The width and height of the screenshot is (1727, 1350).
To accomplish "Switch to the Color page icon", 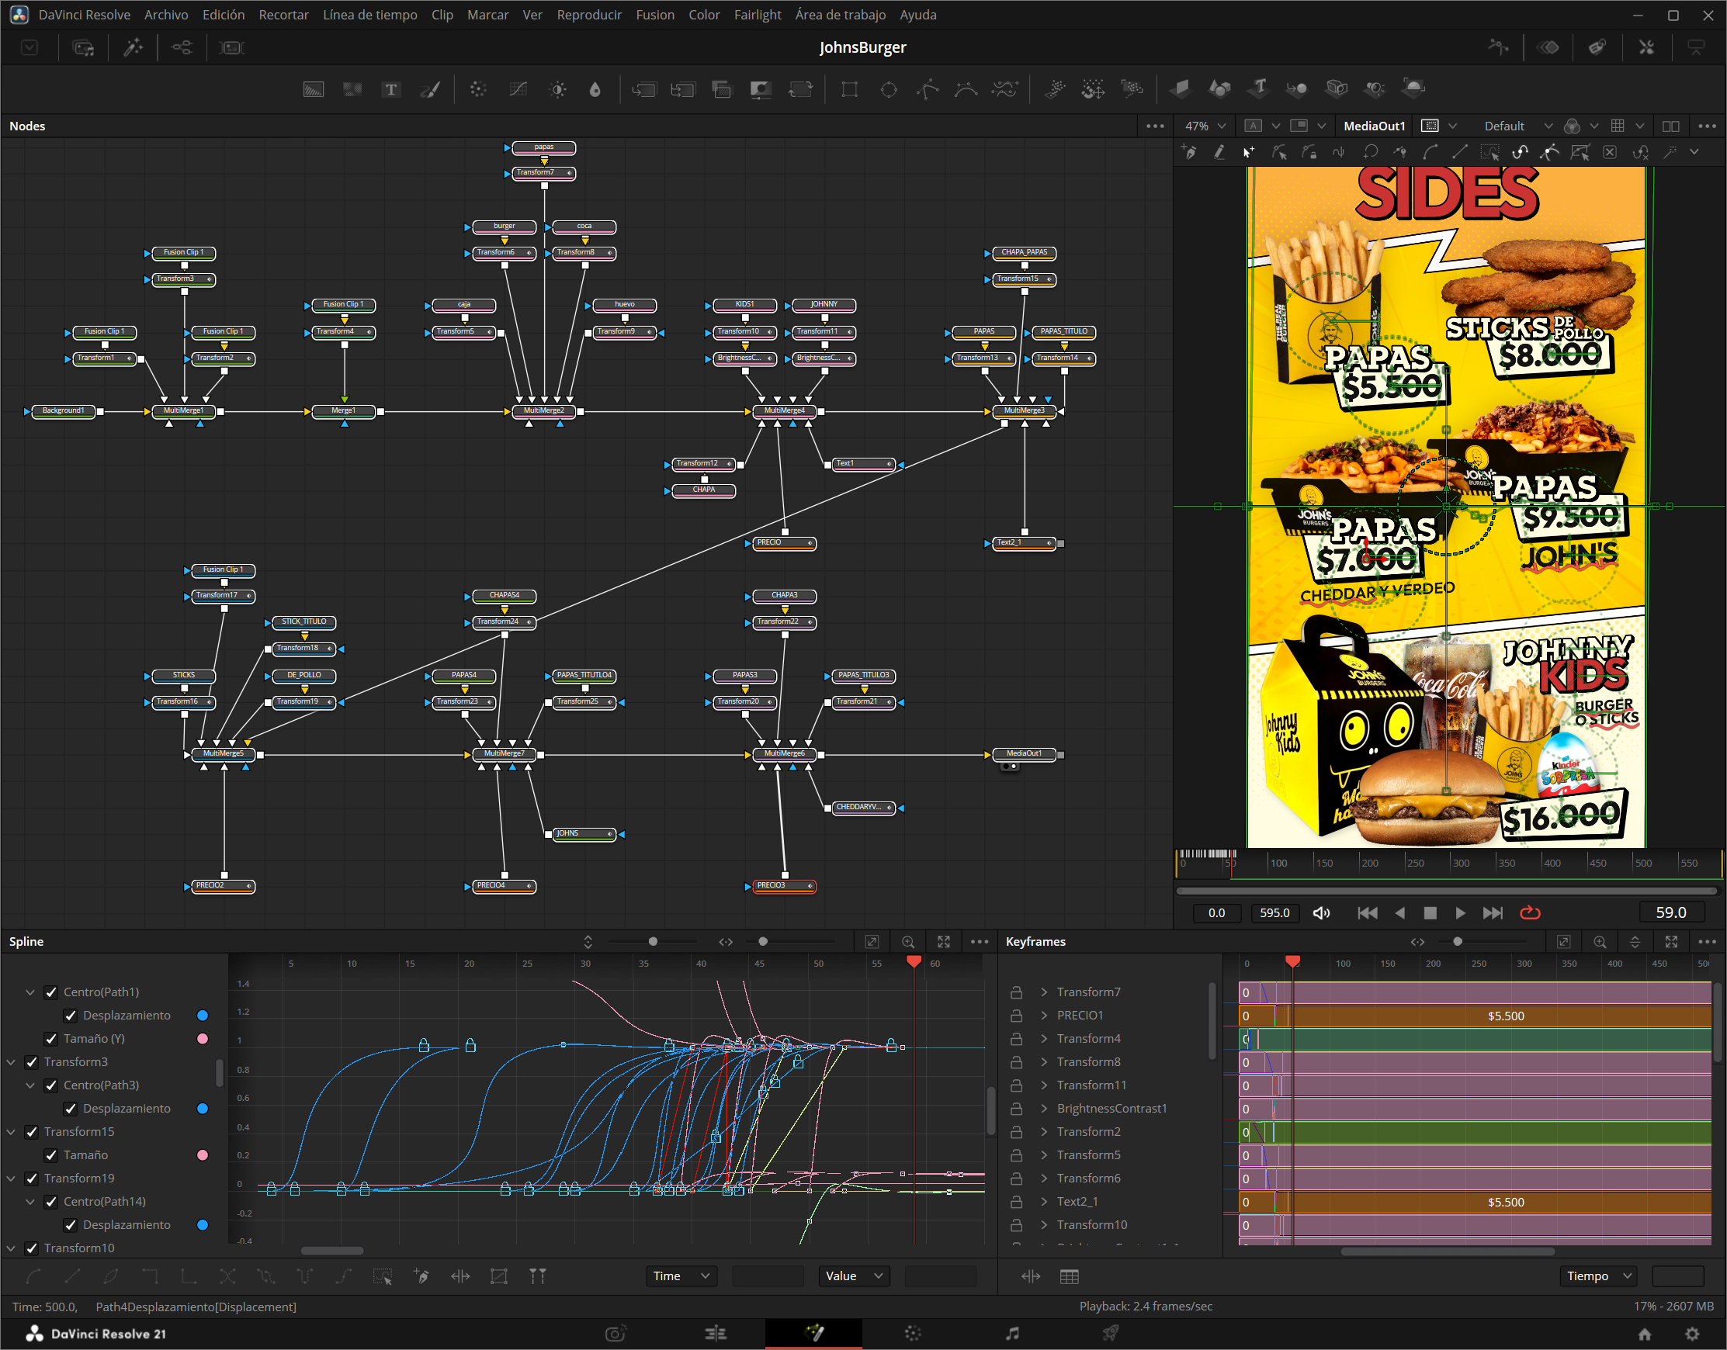I will tap(913, 1334).
